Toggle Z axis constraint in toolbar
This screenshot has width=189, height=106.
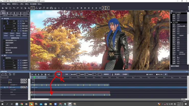click(66, 8)
